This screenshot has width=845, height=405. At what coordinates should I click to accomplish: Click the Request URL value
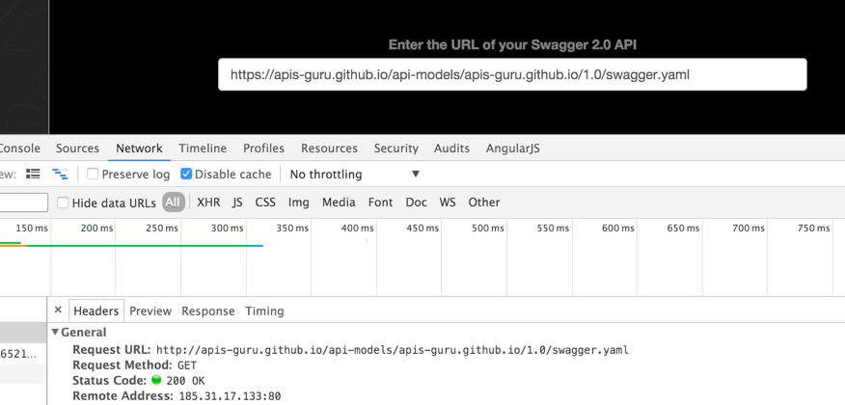click(x=393, y=350)
